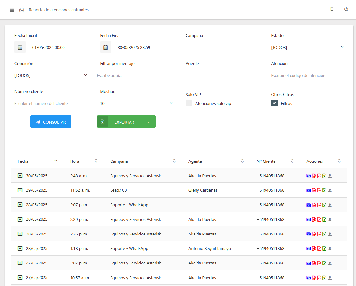Expand the 29/05/2025 row details
Screen dimensions: 356x286
20,190
